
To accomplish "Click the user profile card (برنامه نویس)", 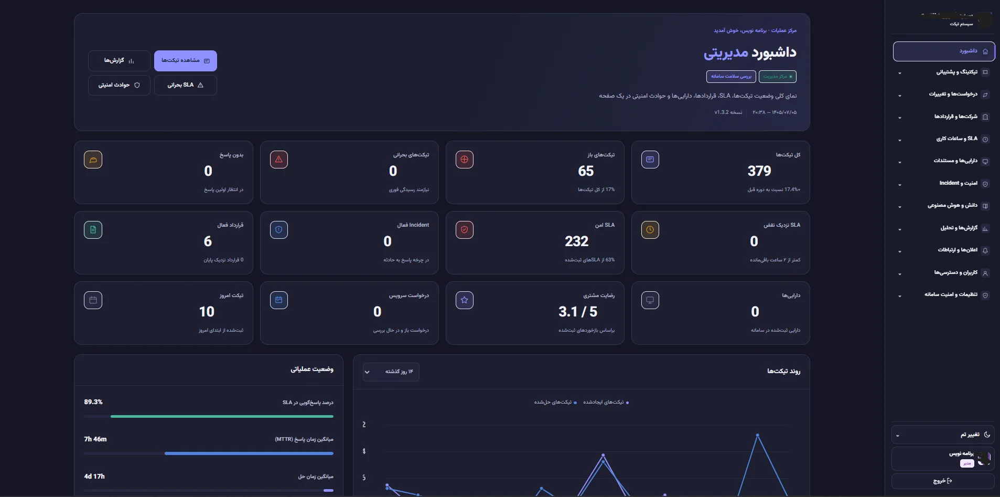I will pyautogui.click(x=943, y=459).
